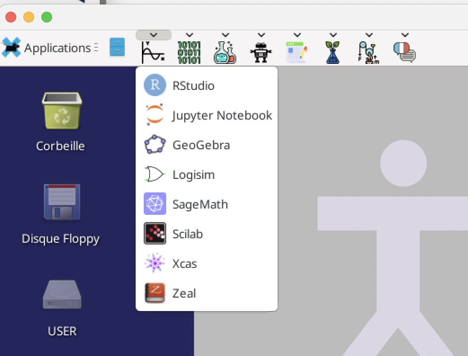Collapse the chevron above the math graph icon
Screen dimensions: 468x356
154,35
